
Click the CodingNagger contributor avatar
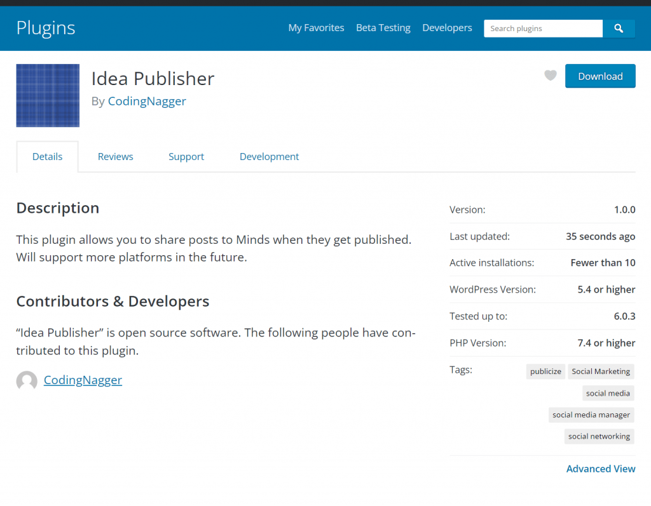pyautogui.click(x=27, y=381)
